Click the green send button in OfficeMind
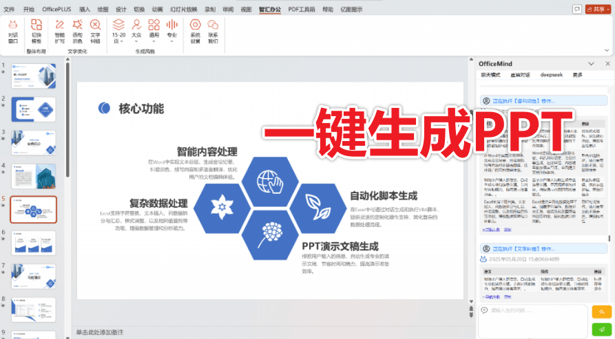The height and width of the screenshot is (339, 615). (x=603, y=329)
